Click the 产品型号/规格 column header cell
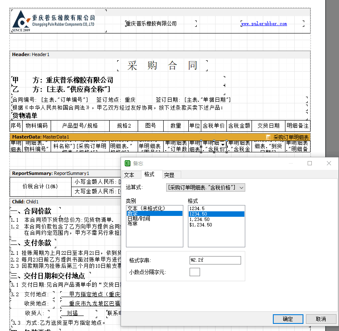339x331 pixels. coord(80,126)
